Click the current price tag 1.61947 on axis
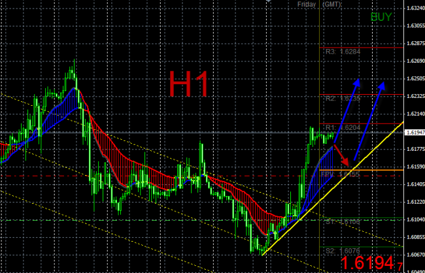The image size is (425, 273). [x=414, y=133]
